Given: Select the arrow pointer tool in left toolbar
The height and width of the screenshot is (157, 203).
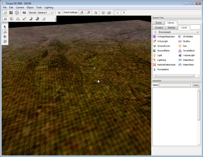Looking at the screenshot, I should pos(5,27).
